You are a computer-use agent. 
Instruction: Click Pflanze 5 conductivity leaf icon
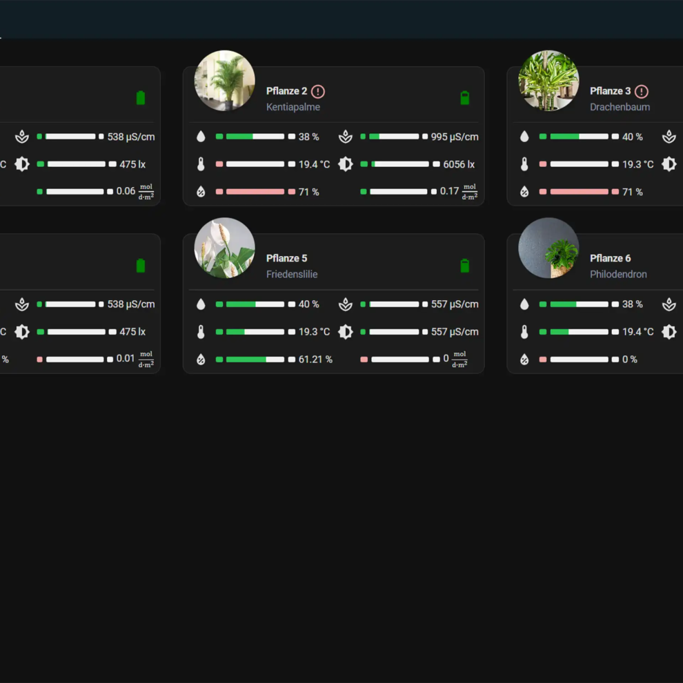(x=346, y=304)
